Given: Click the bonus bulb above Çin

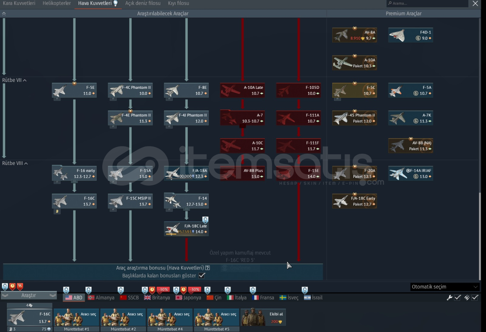Looking at the screenshot, I should [x=208, y=290].
